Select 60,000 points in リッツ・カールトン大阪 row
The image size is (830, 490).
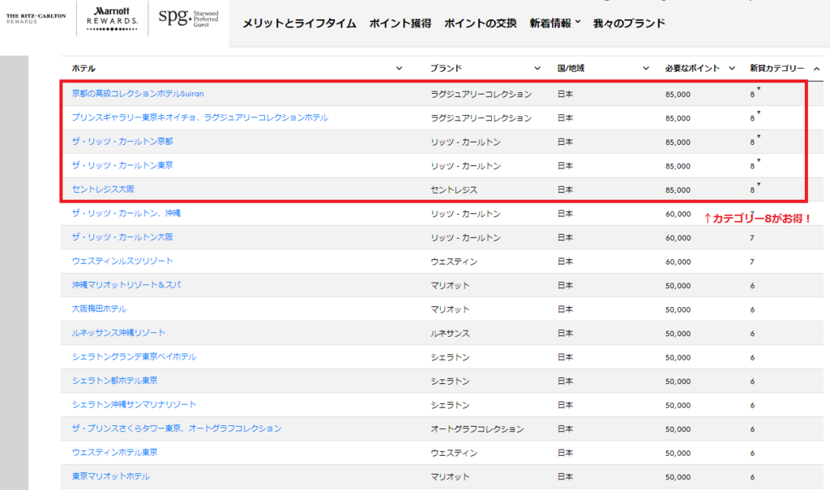(x=678, y=237)
